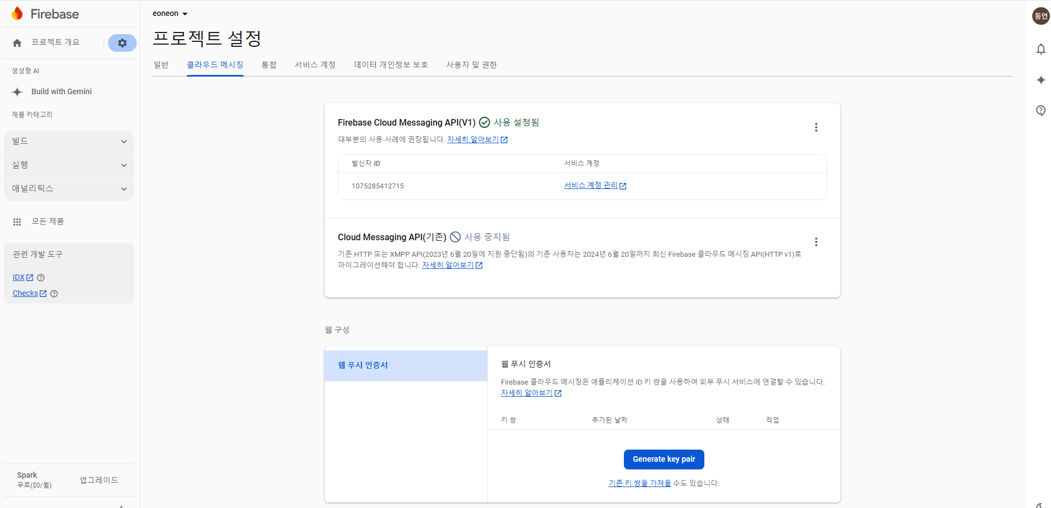Click the help icon next to Checks
The height and width of the screenshot is (508, 1051).
point(54,294)
